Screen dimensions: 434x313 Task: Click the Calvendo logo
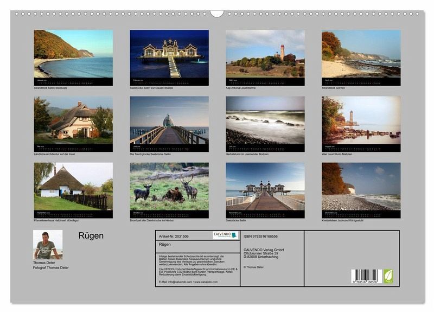pos(226,235)
